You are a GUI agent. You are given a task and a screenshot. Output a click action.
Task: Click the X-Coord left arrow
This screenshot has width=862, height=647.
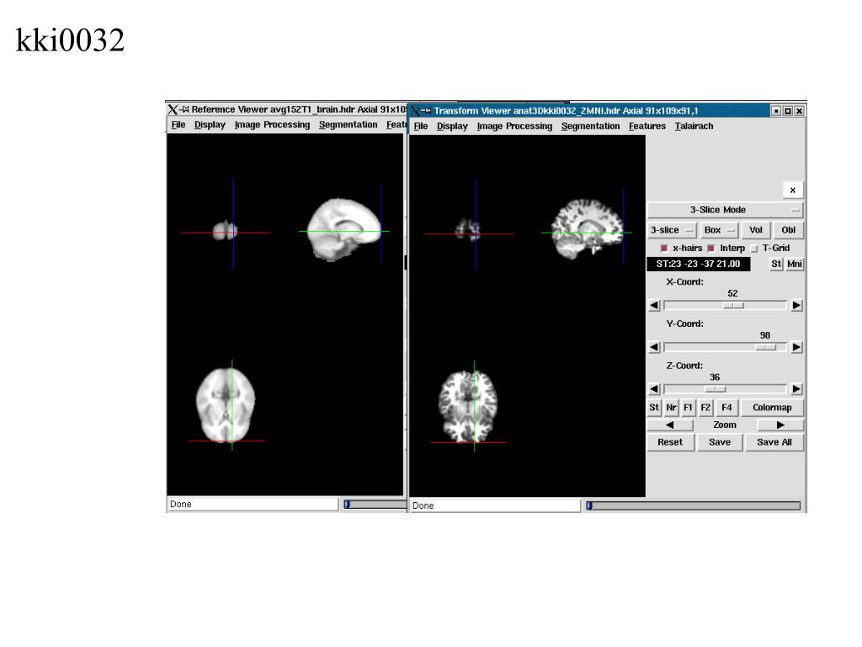pos(653,305)
